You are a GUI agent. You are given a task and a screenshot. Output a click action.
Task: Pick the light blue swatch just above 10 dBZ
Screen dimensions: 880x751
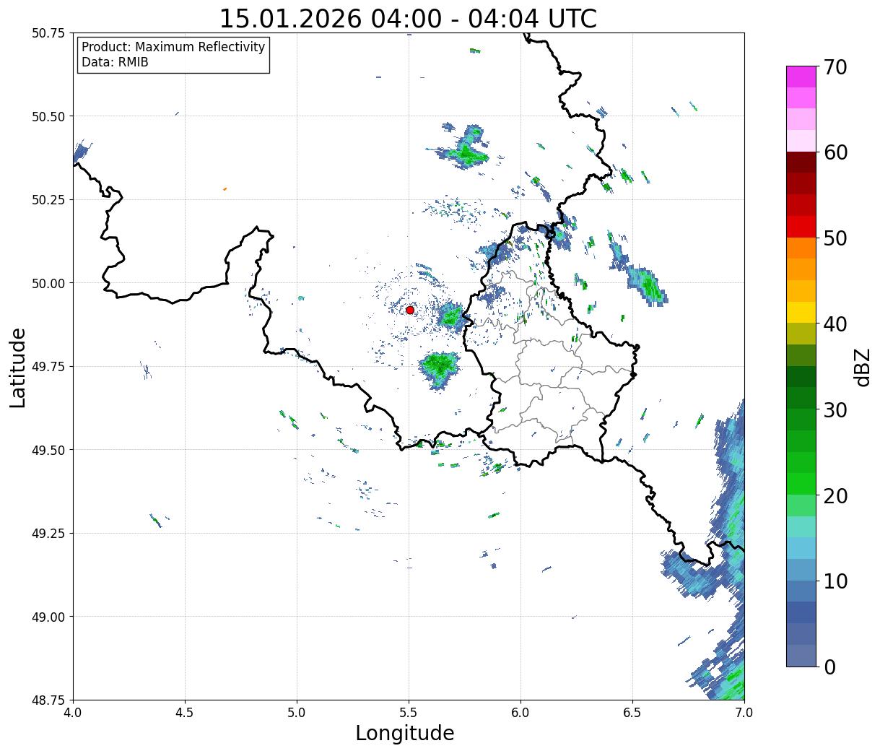801,569
